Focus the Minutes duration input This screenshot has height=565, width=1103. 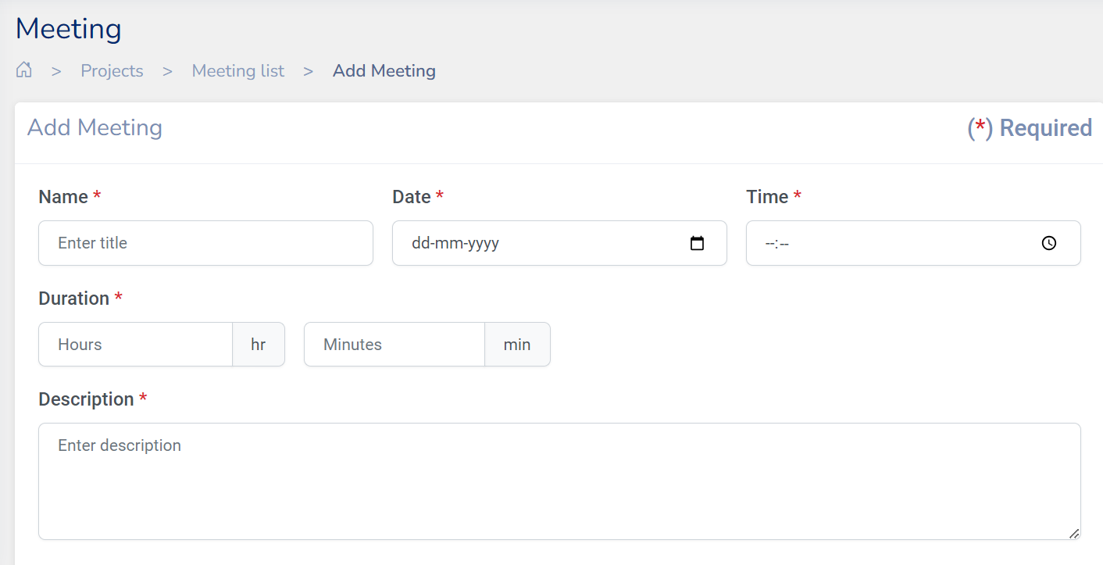pos(394,345)
